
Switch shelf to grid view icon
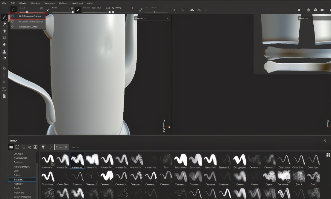pyautogui.click(x=328, y=155)
